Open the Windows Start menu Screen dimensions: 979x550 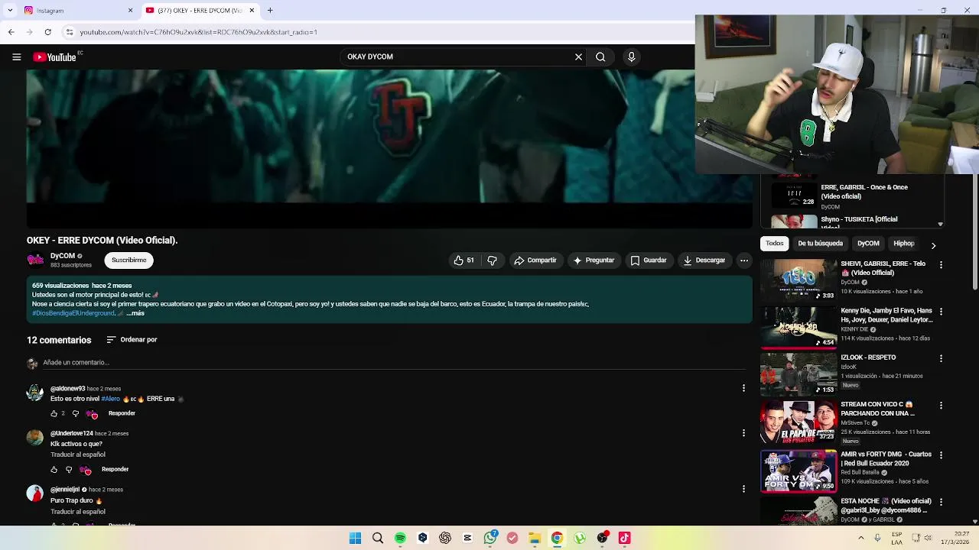[355, 538]
